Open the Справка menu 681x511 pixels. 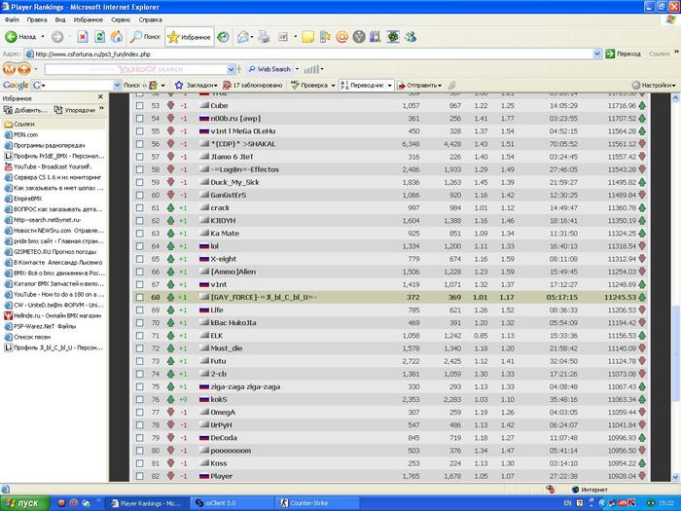click(150, 19)
